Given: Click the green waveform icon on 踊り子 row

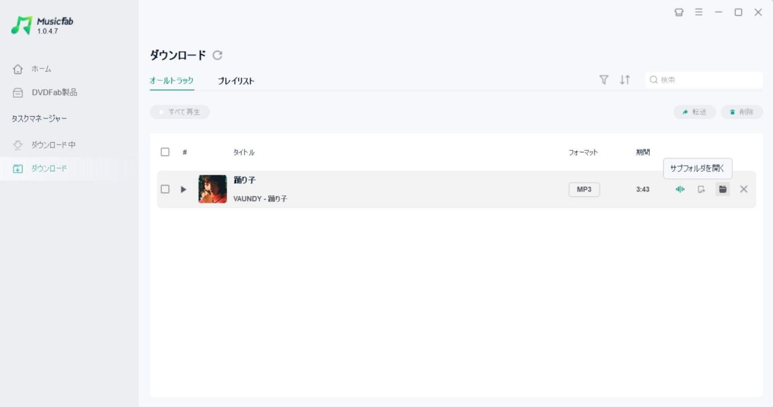Looking at the screenshot, I should tap(680, 189).
